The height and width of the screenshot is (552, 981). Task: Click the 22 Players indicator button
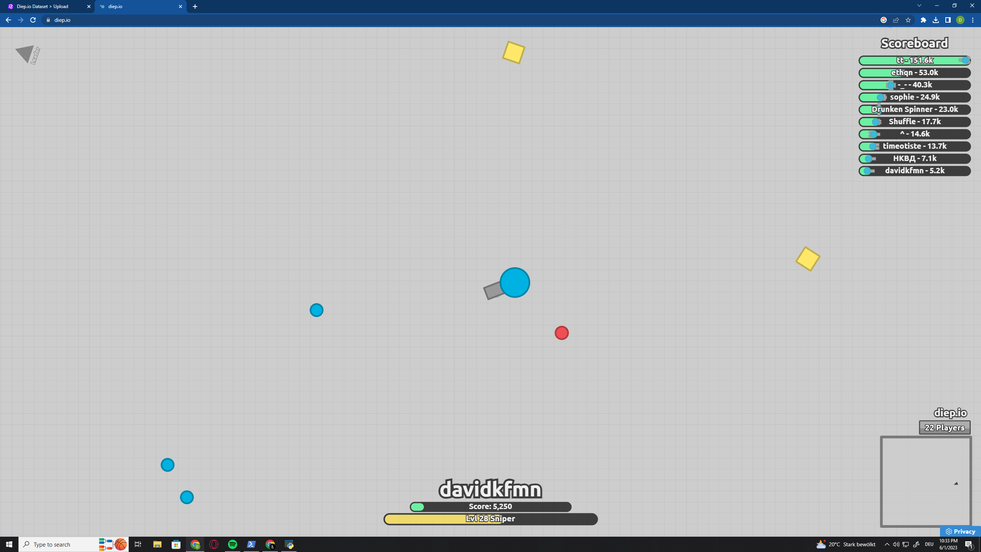pos(944,427)
